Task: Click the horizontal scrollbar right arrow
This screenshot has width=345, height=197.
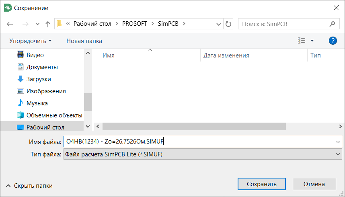Action: click(340, 126)
